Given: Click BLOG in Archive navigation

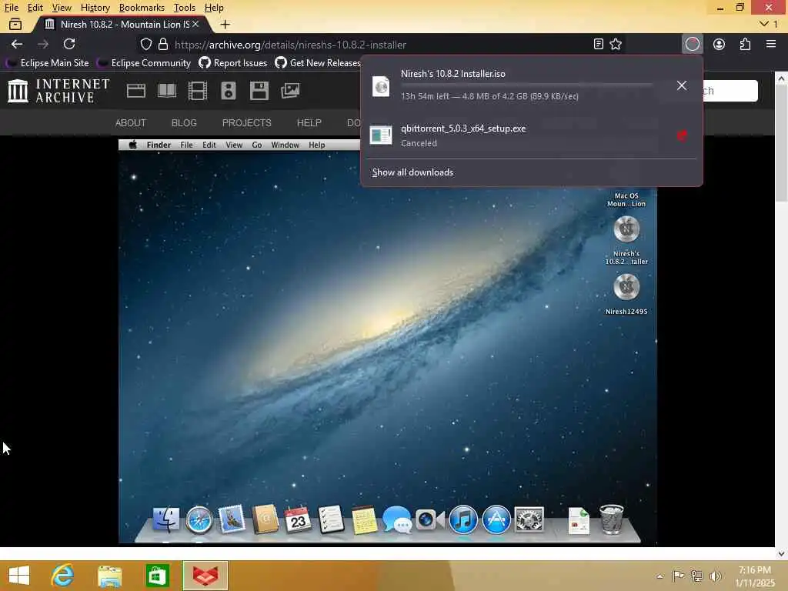Looking at the screenshot, I should coord(184,122).
